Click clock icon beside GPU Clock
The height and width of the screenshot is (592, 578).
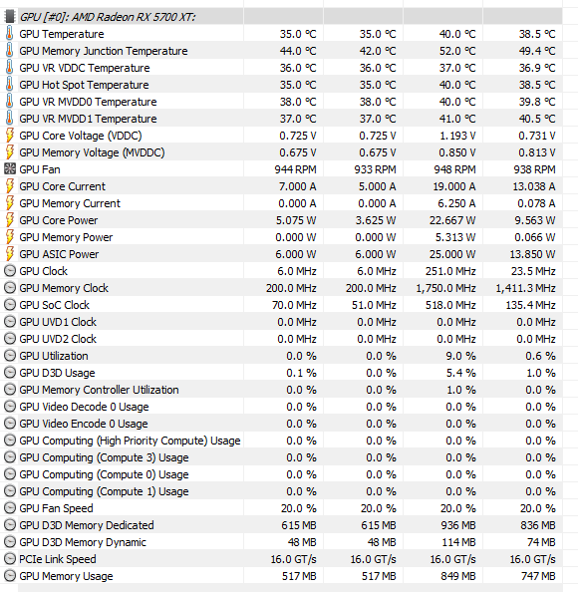tap(9, 271)
